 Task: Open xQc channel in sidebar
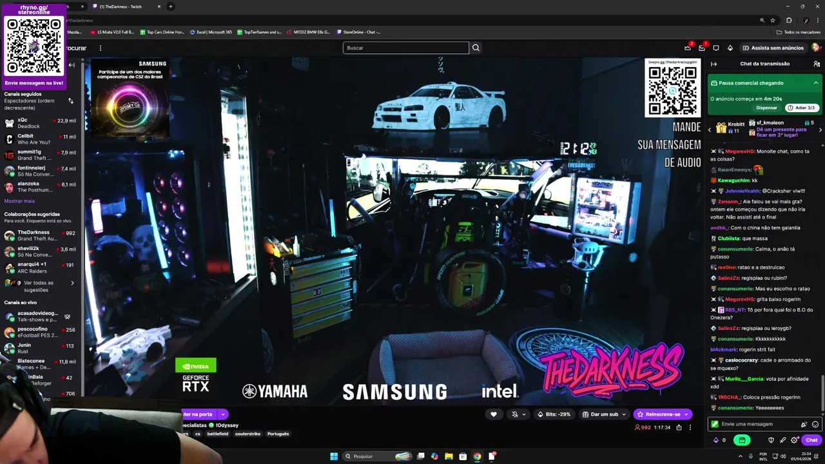(x=40, y=123)
